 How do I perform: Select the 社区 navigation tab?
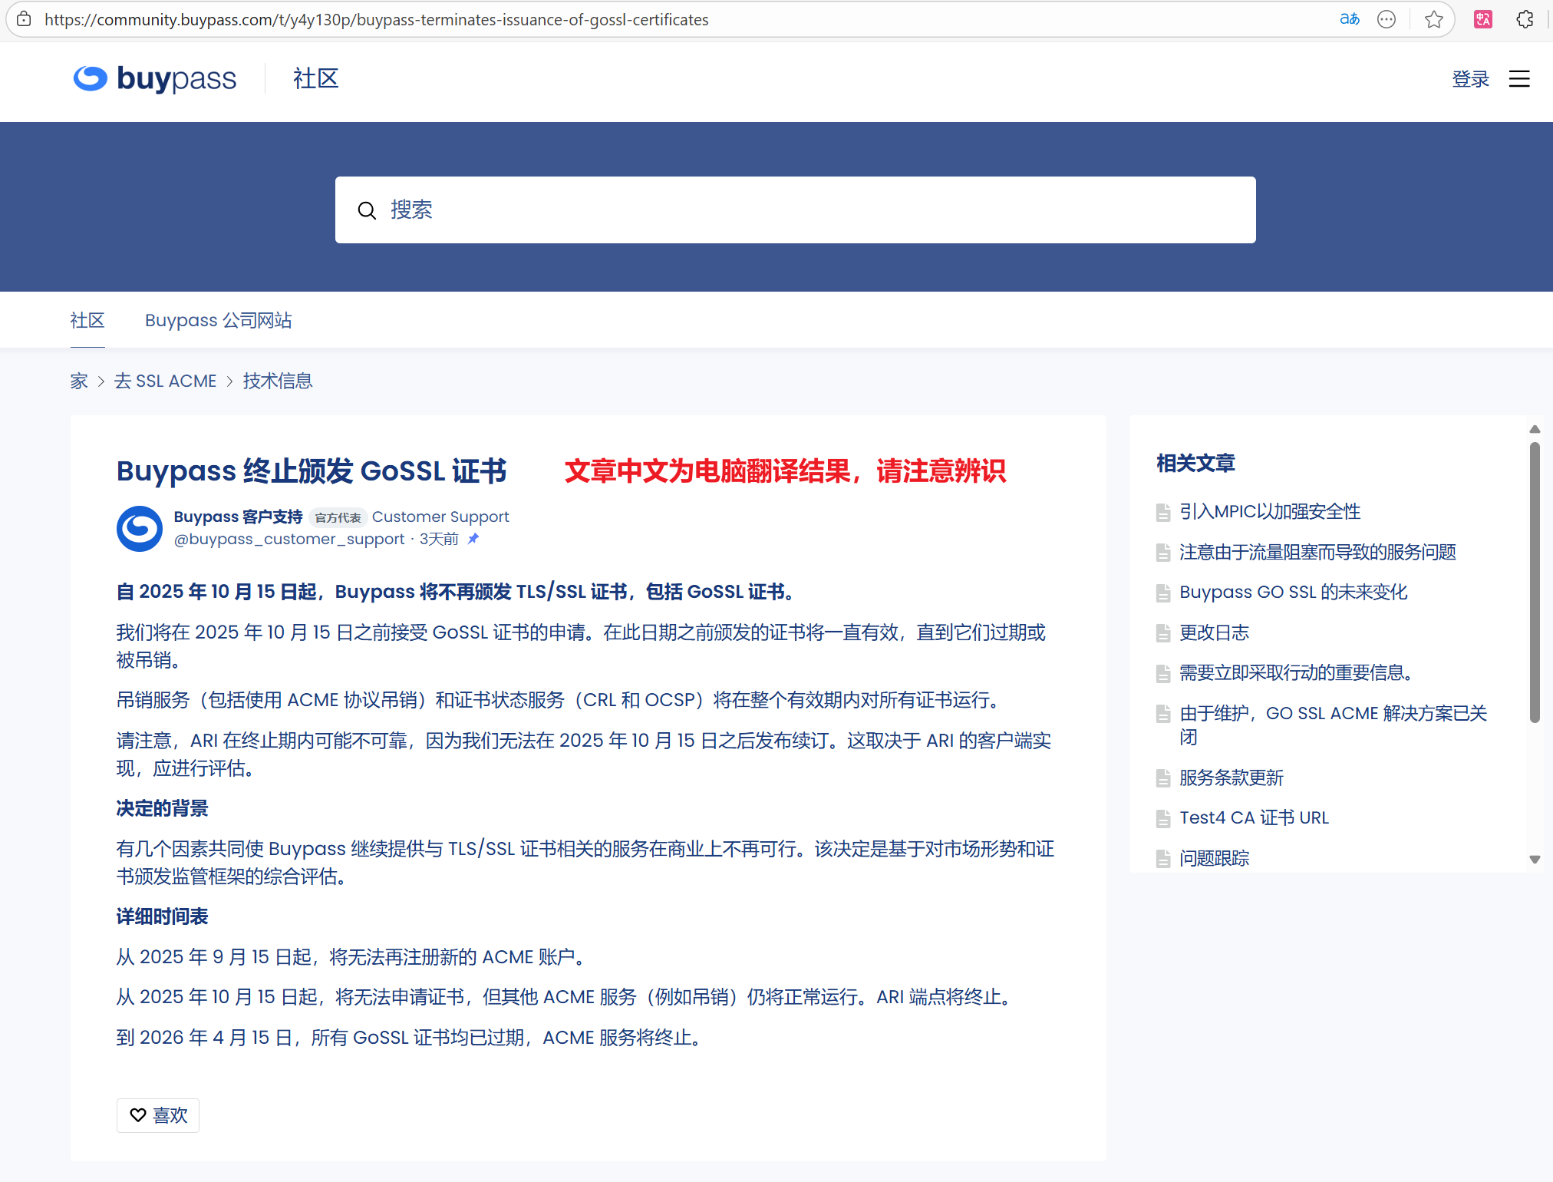(x=87, y=320)
